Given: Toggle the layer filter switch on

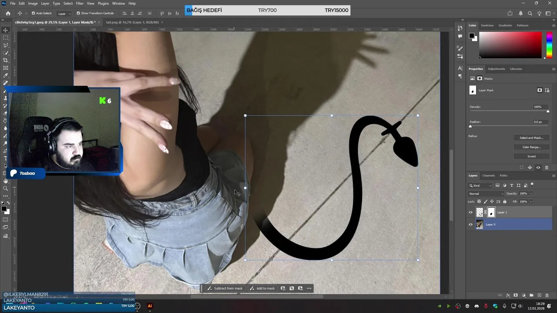Looking at the screenshot, I should click(532, 185).
